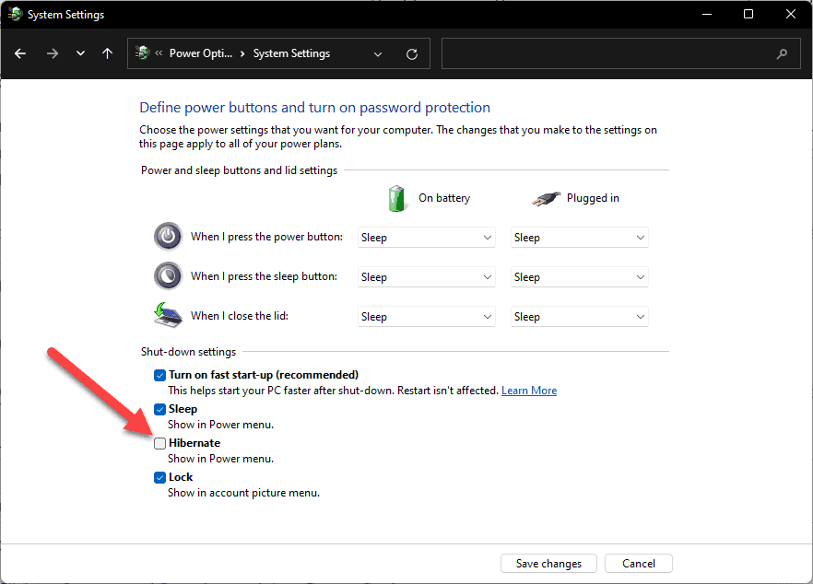Click the search magnifier icon
Screen dimensions: 813x584
tap(783, 54)
